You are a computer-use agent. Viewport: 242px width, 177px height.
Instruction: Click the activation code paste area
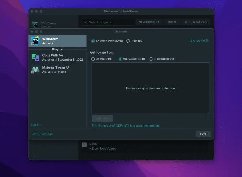[x=150, y=88]
